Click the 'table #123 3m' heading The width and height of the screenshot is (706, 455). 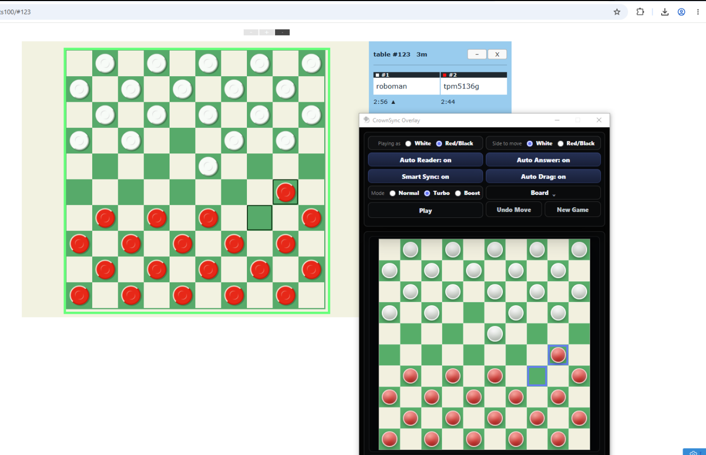[400, 54]
